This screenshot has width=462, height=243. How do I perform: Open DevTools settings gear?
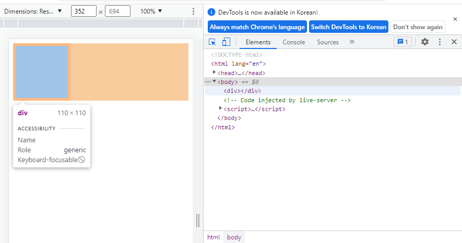424,42
